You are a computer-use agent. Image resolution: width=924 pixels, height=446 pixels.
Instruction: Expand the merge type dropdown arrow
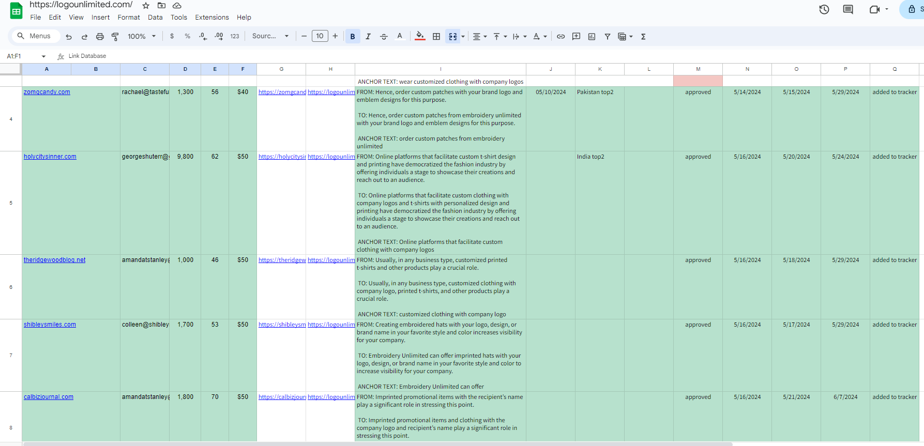pos(463,36)
